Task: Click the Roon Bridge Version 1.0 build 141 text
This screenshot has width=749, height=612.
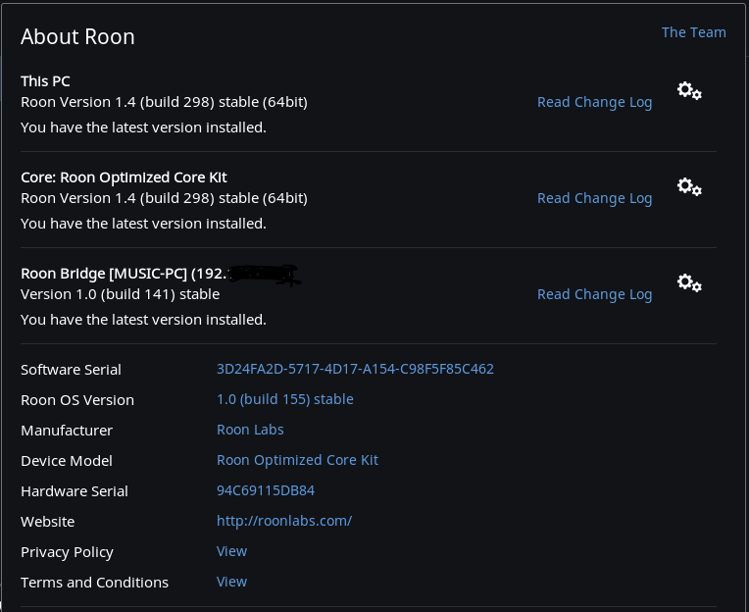Action: click(x=120, y=294)
